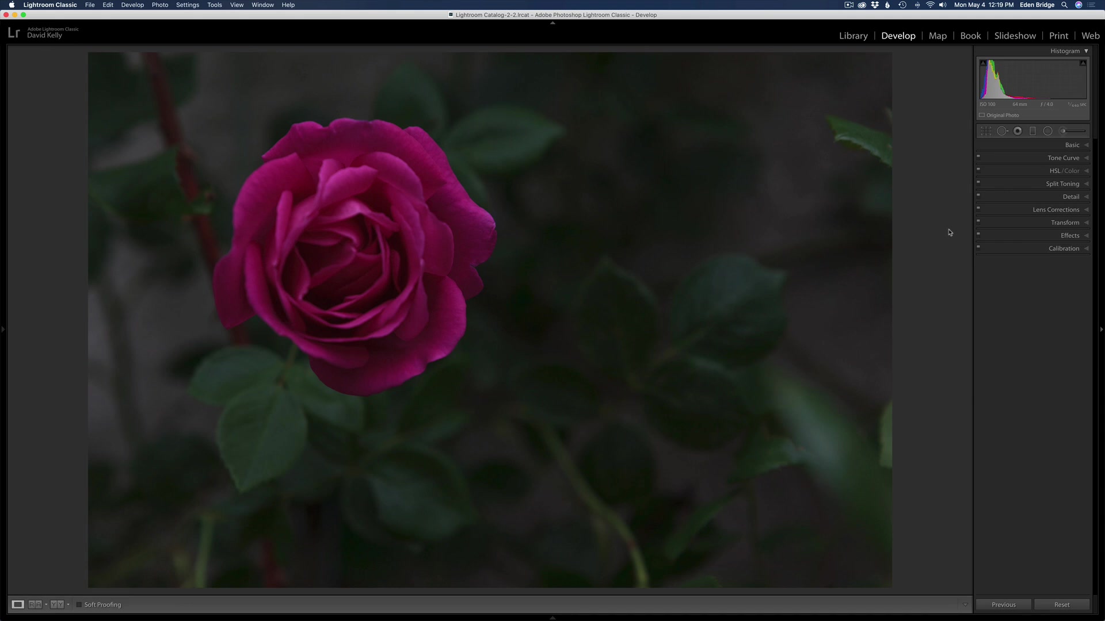Image resolution: width=1105 pixels, height=621 pixels.
Task: Select the Graduated Filter tool
Action: pos(1032,131)
